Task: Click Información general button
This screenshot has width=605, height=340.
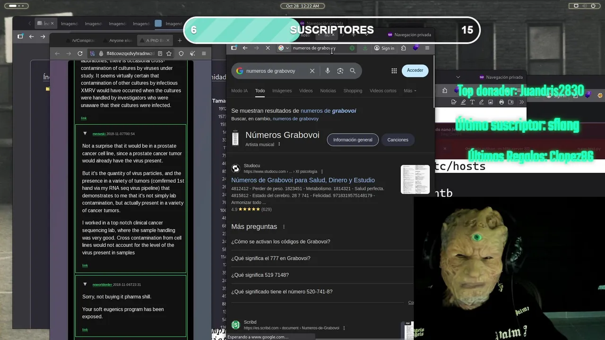Action: [x=353, y=140]
